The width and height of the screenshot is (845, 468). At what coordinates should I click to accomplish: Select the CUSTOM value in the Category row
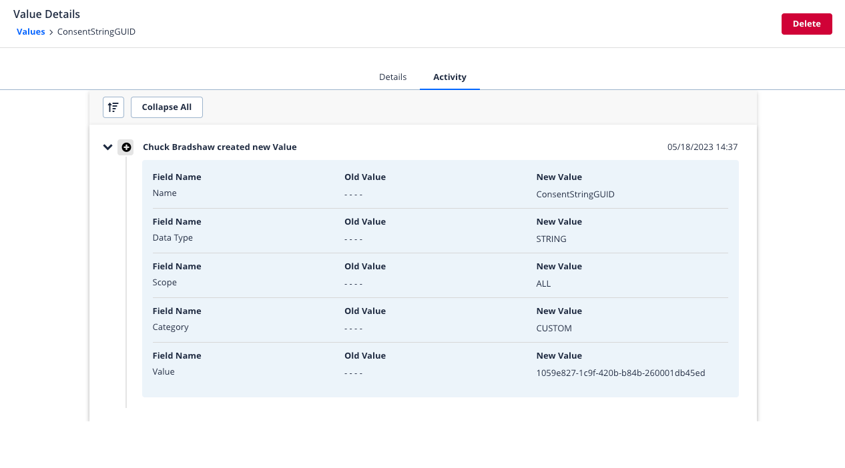pyautogui.click(x=554, y=328)
